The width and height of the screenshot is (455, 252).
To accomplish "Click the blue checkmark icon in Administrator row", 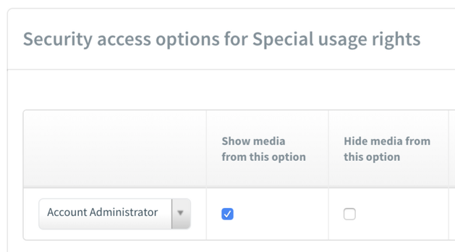I will [227, 214].
